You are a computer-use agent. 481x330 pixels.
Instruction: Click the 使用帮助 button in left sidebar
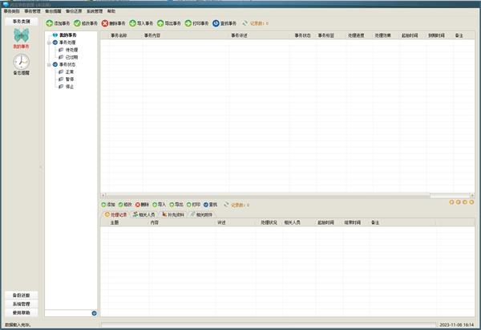tap(22, 313)
